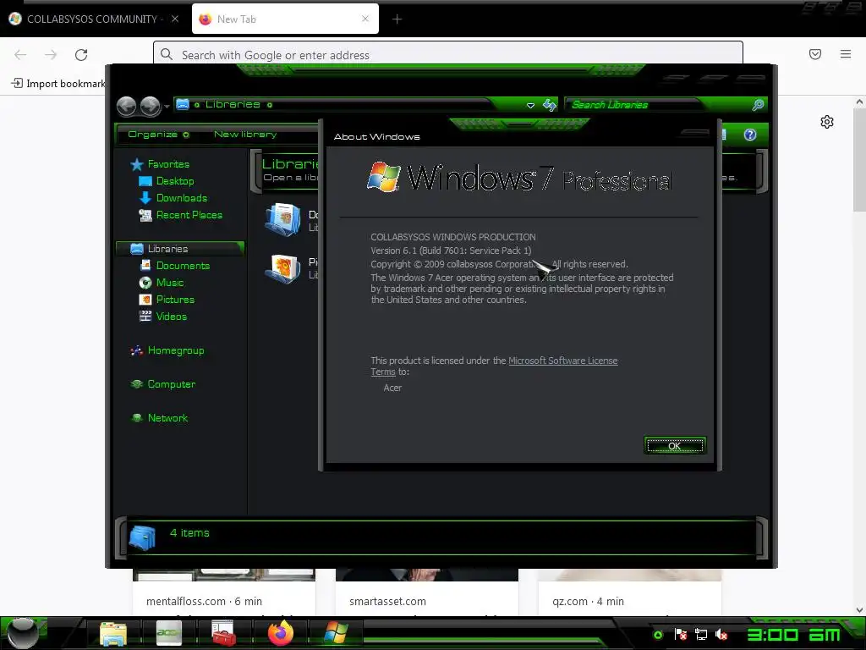Open a new browser tab with plus
Viewport: 866px width, 650px height.
pyautogui.click(x=397, y=19)
